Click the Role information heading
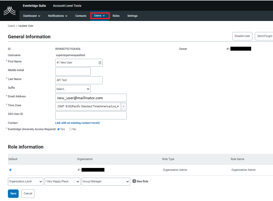 click(x=26, y=147)
